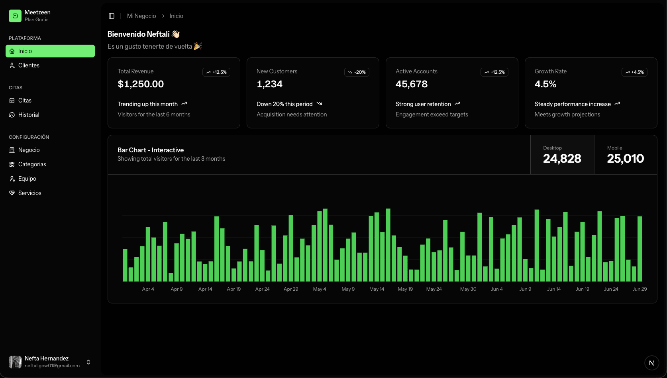Switch chart to Mobile visitors
Viewport: 667px width, 378px height.
pos(625,155)
